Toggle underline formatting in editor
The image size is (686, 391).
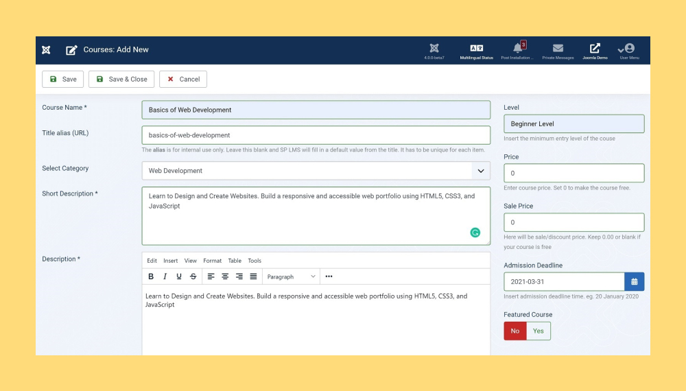coord(179,276)
